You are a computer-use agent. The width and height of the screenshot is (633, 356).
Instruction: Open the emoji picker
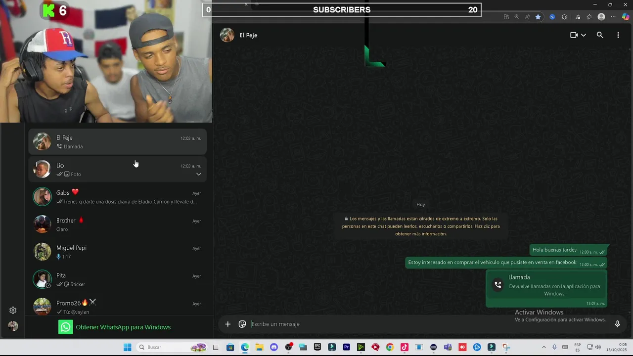click(242, 324)
